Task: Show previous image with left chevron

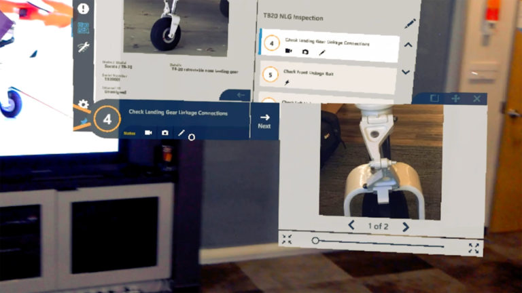Action: (351, 225)
